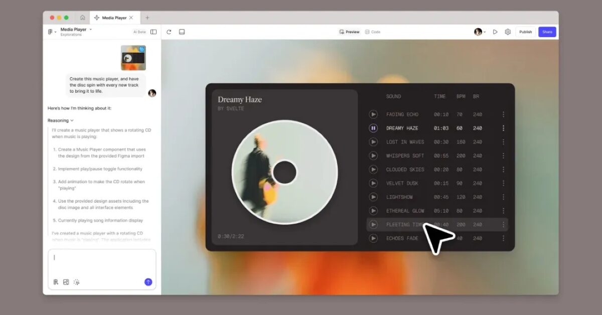The width and height of the screenshot is (602, 315).
Task: Open preview settings with the gear icon
Action: point(508,32)
